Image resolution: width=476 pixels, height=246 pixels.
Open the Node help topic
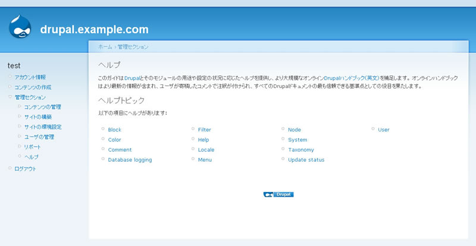pos(295,130)
